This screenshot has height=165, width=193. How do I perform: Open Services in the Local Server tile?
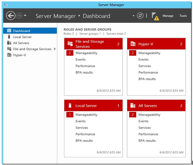coord(82,128)
